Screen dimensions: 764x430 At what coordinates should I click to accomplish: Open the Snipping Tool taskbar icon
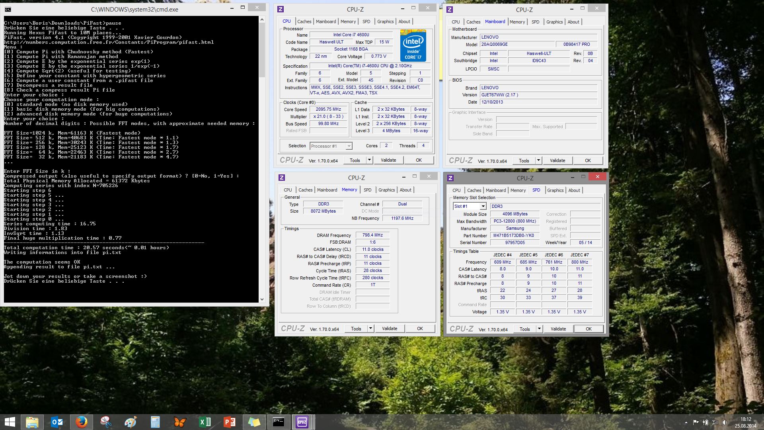(106, 422)
